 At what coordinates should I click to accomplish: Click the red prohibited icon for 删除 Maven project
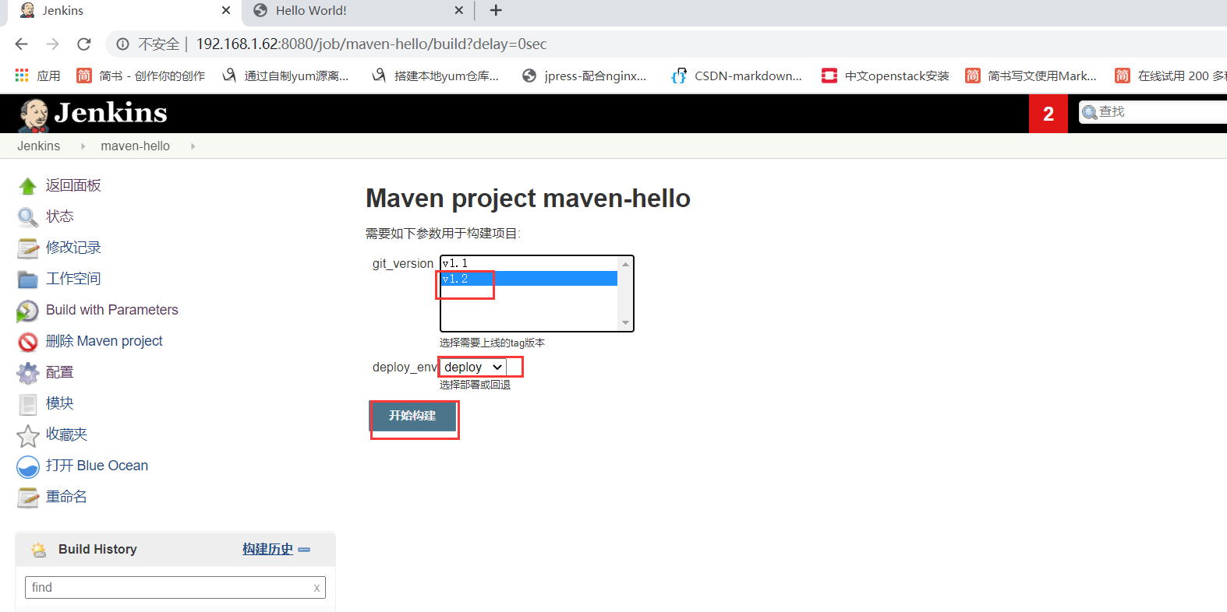tap(27, 342)
